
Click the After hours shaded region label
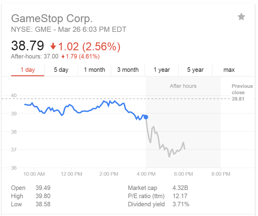pyautogui.click(x=183, y=86)
